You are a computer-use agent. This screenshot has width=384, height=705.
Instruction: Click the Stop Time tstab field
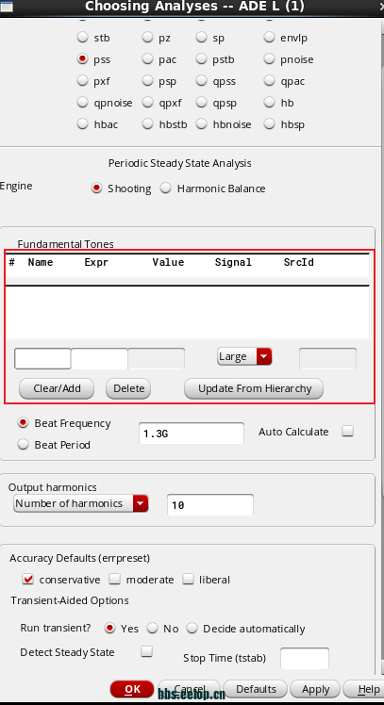[305, 659]
